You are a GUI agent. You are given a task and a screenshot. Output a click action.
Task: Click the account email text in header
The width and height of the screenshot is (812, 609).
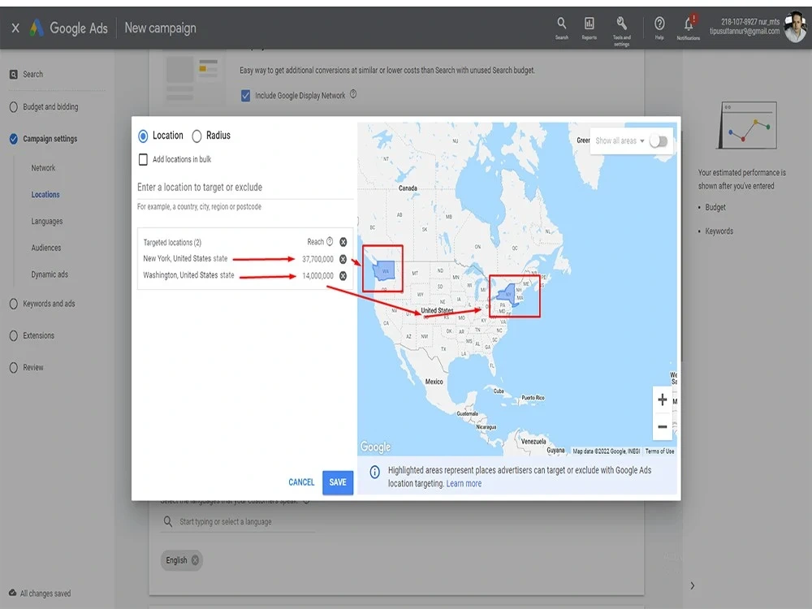click(744, 32)
